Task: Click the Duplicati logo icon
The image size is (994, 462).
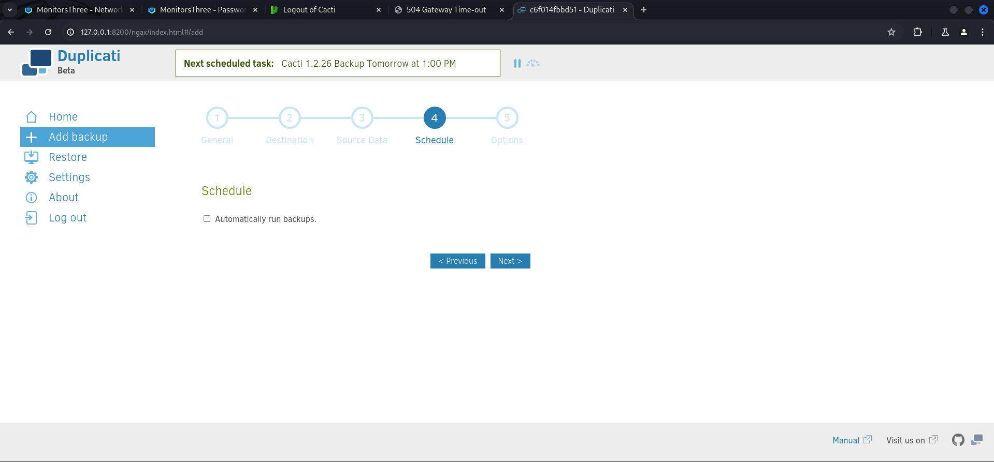Action: pos(36,63)
